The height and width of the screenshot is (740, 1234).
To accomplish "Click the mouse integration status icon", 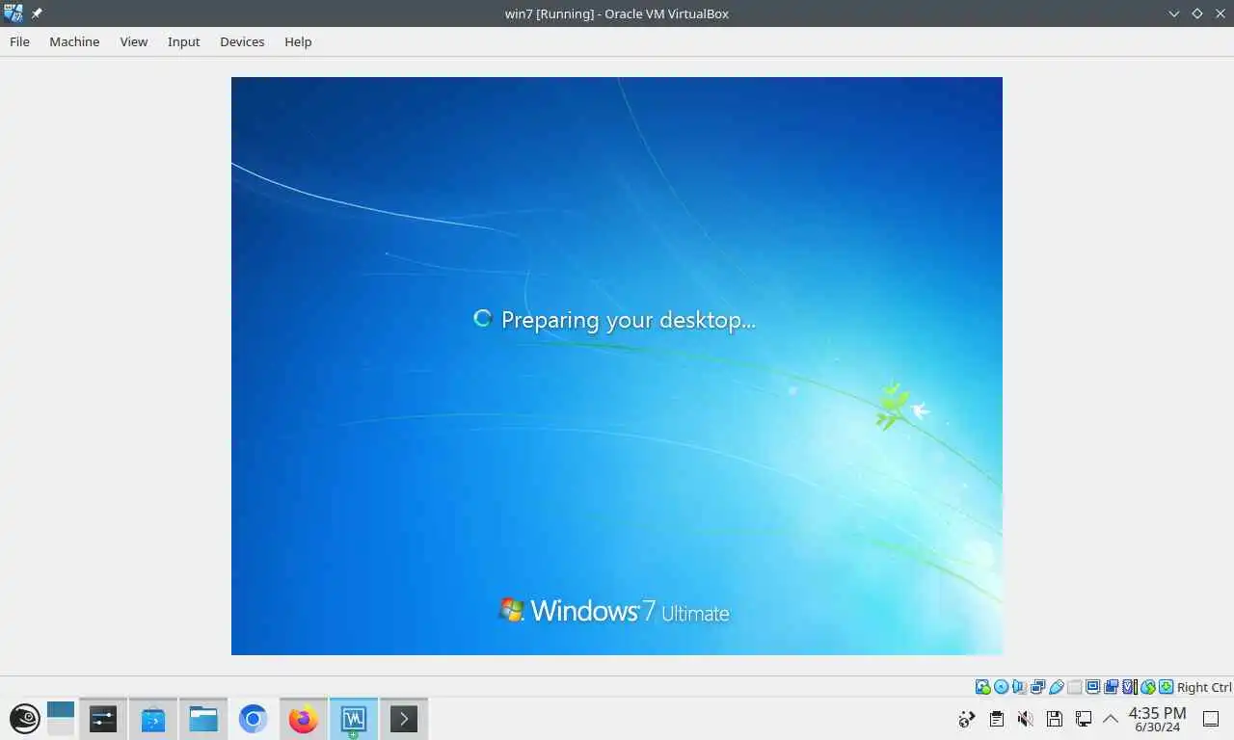I will tap(1147, 687).
